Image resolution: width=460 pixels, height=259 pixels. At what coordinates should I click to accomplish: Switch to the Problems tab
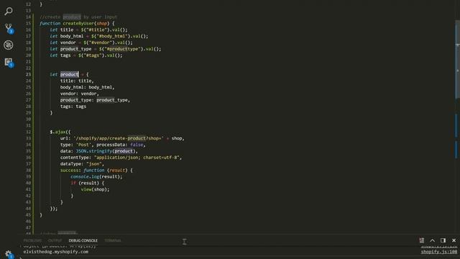coord(32,240)
